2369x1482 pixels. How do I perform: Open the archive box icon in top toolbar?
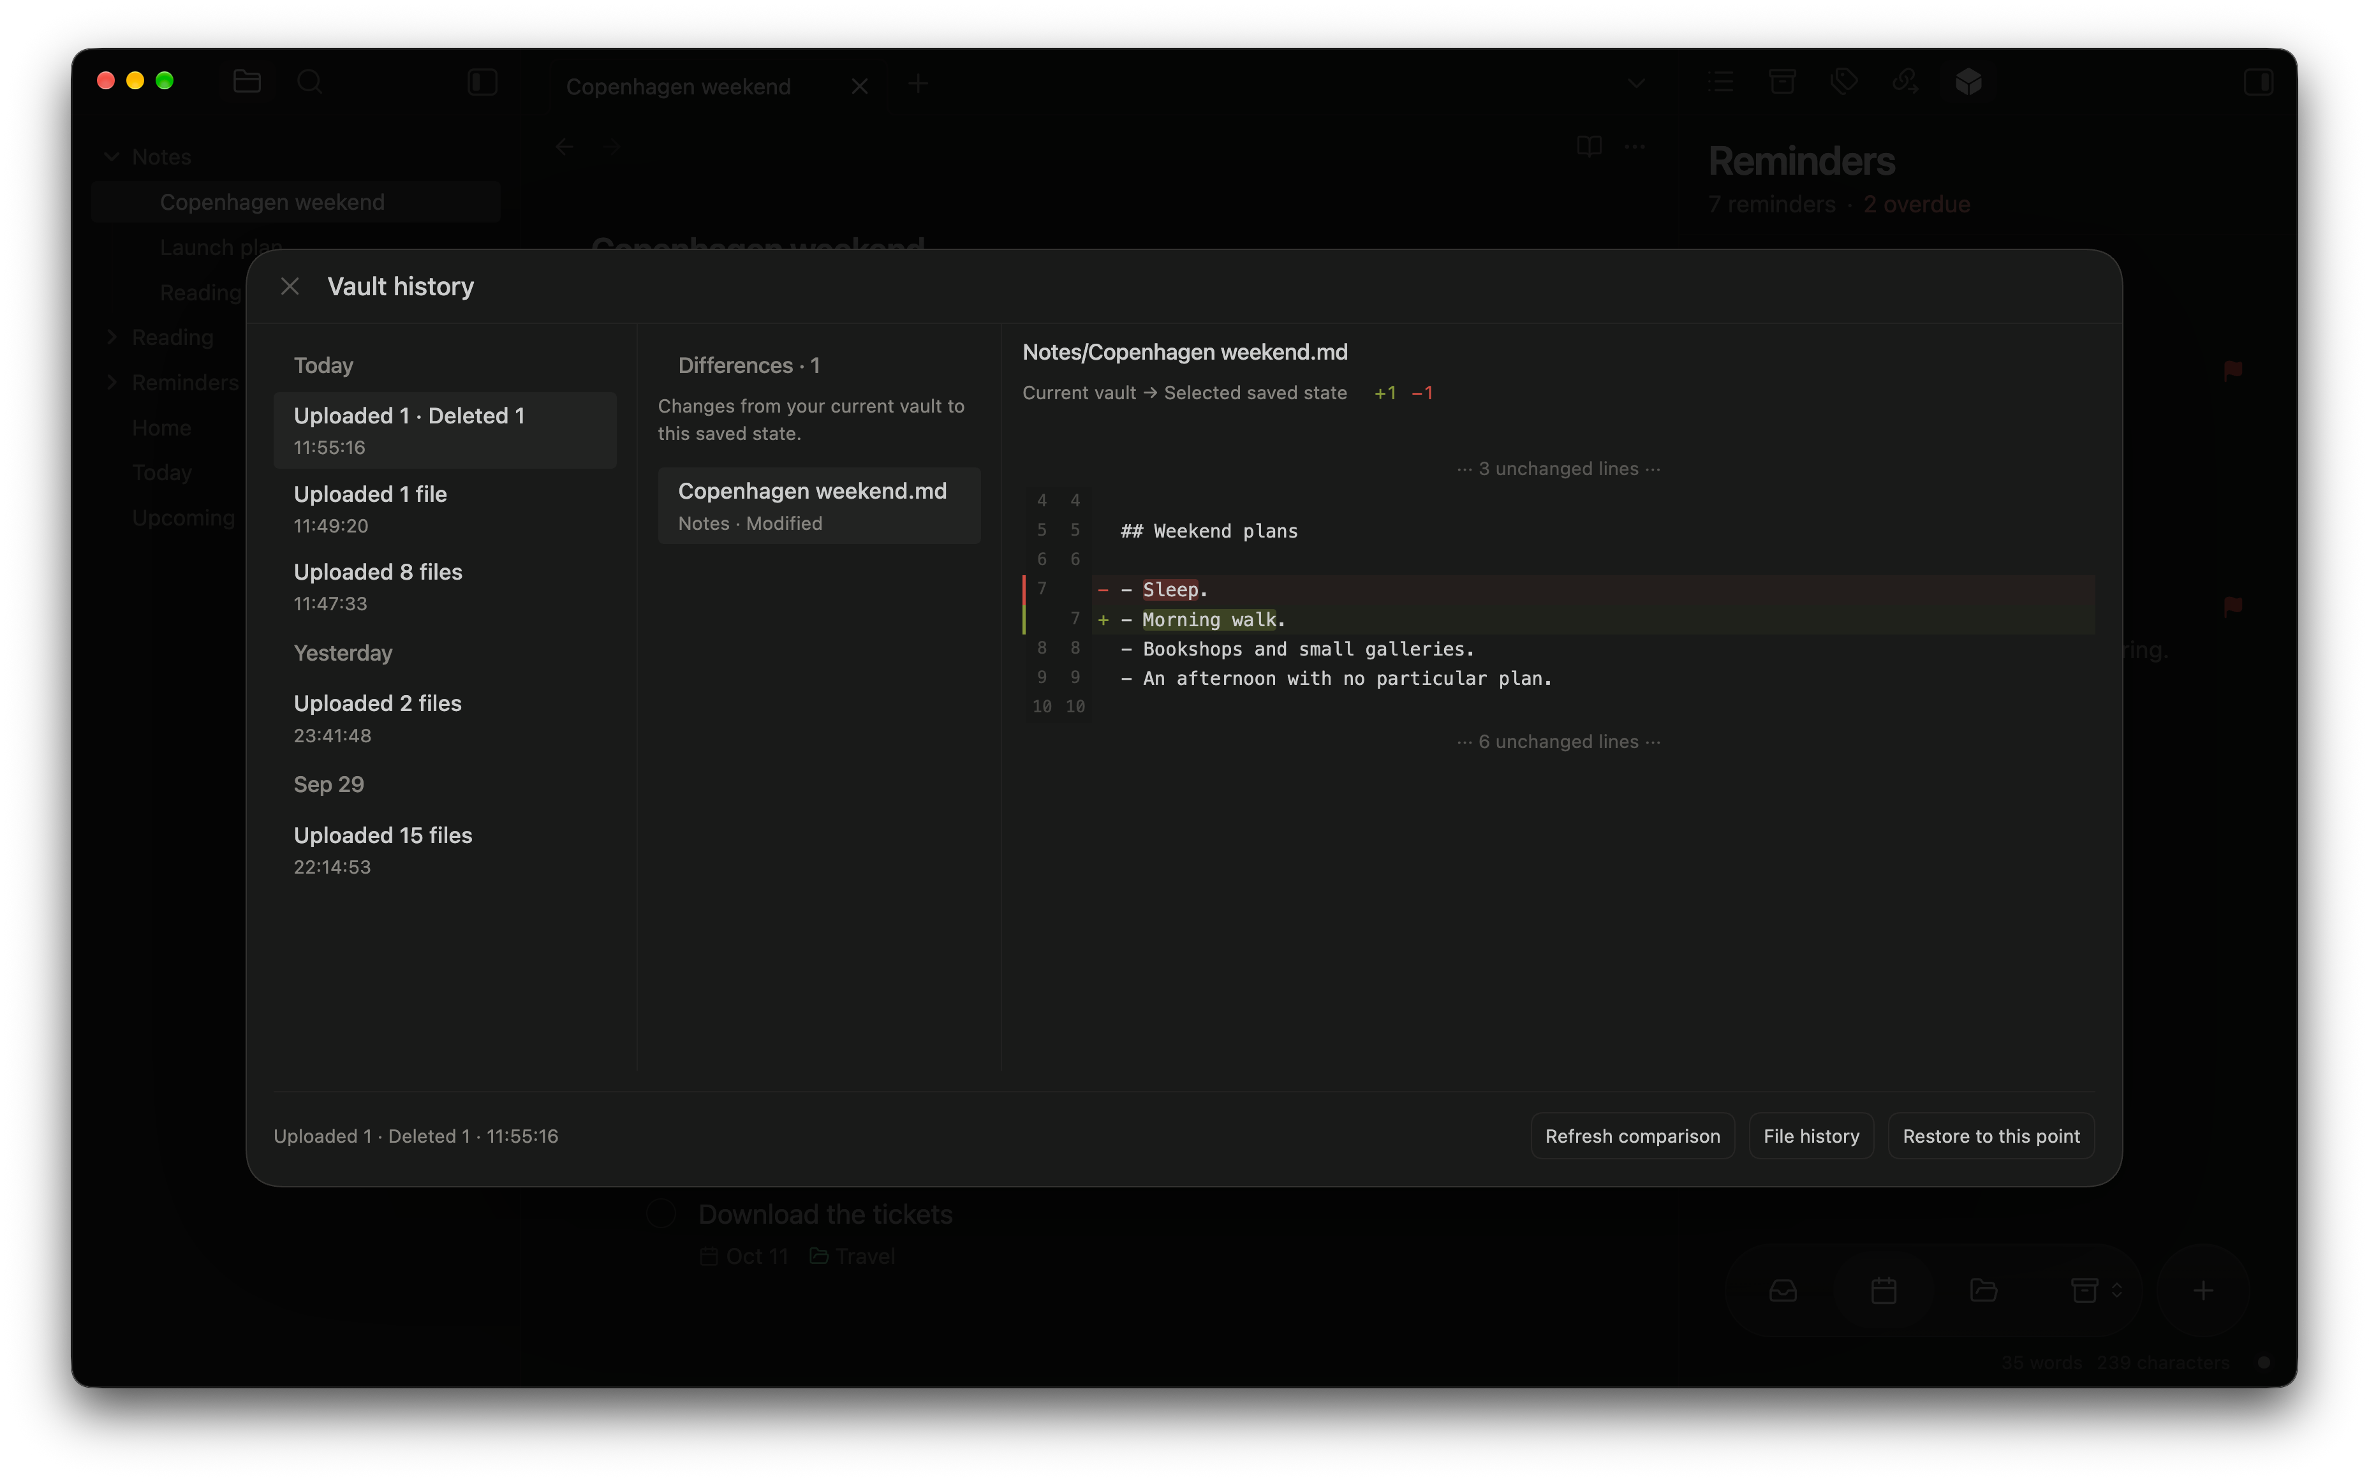tap(1782, 82)
